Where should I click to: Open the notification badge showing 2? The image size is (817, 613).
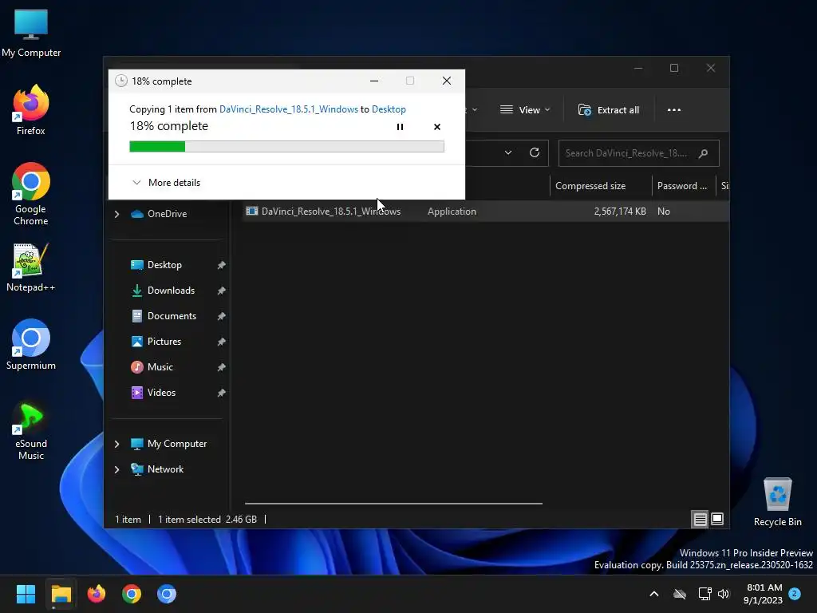click(795, 593)
